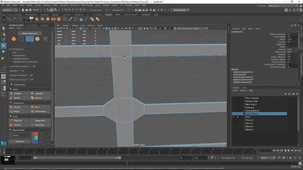The image size is (303, 170).
Task: Activate the Multi-Cut tool
Action: click(x=19, y=120)
